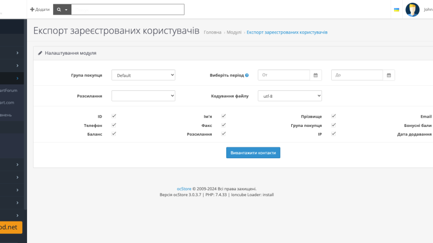This screenshot has width=433, height=243.
Task: Open Модулі breadcrumb link
Action: coord(234,32)
